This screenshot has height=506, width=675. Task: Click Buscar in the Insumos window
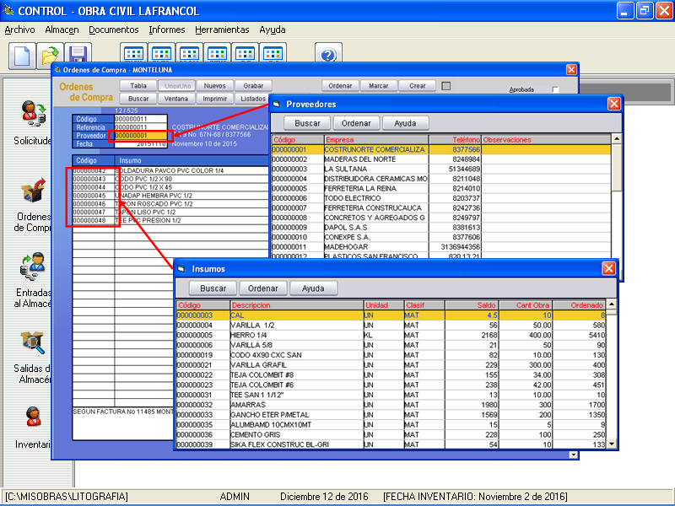(213, 288)
